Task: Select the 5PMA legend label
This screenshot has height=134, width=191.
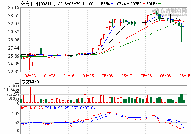Action: pos(105,4)
